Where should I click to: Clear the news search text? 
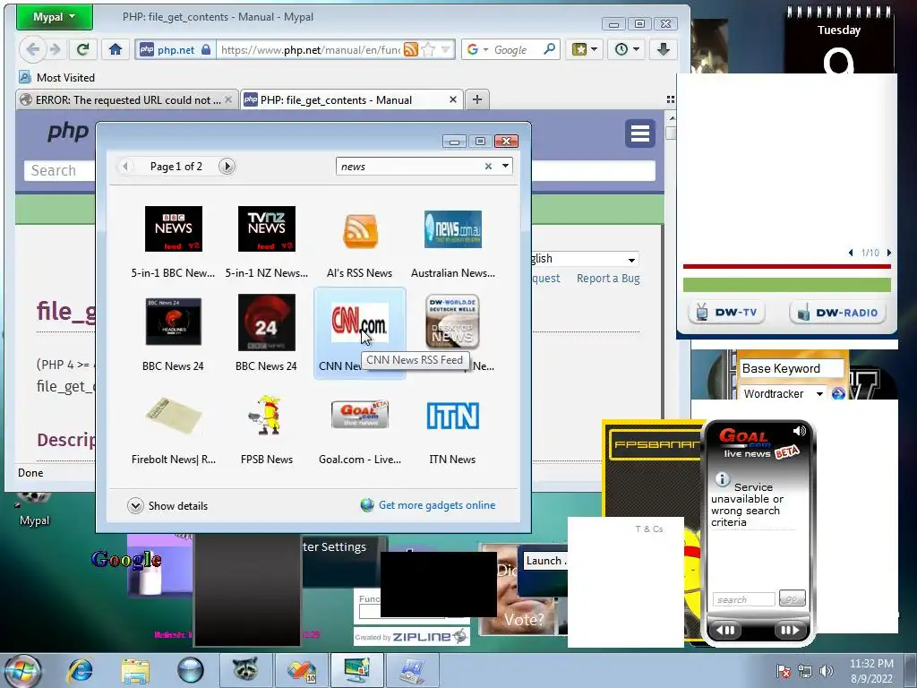point(488,167)
